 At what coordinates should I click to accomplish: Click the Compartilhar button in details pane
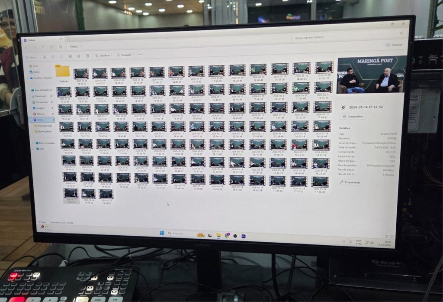click(x=353, y=116)
